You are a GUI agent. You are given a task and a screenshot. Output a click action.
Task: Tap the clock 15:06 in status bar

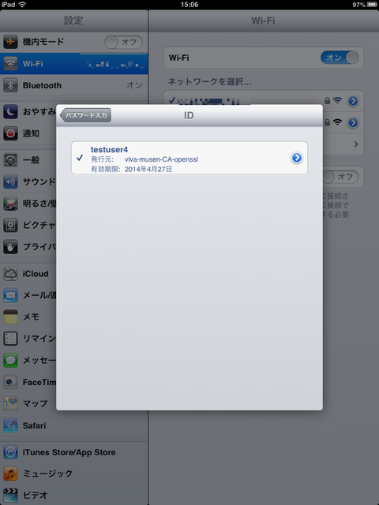(189, 5)
